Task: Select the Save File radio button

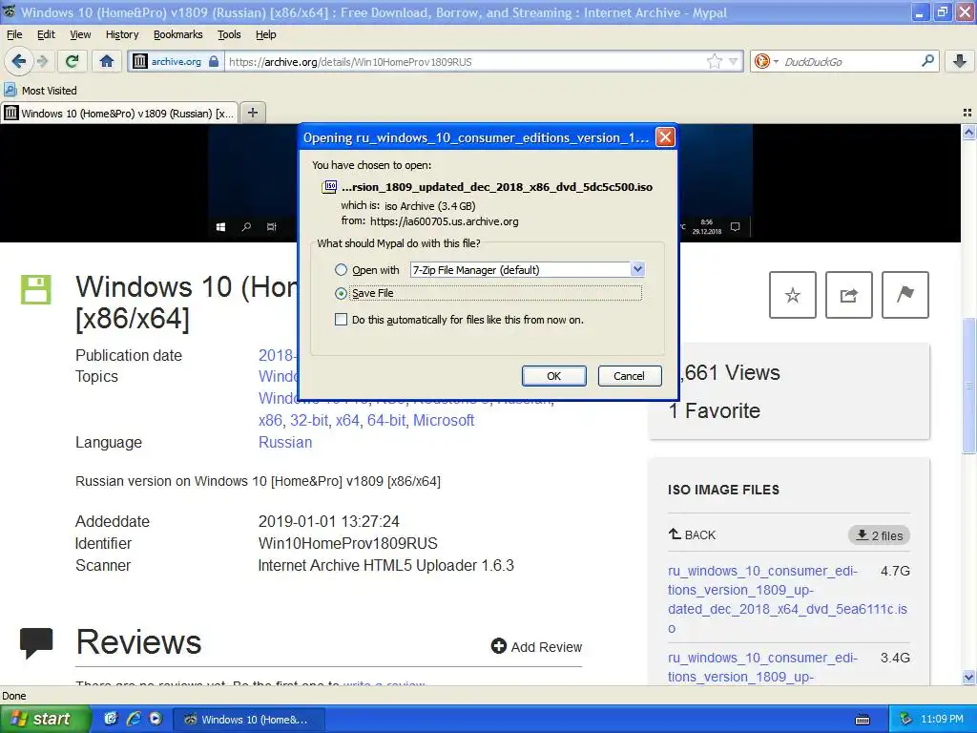Action: point(341,293)
